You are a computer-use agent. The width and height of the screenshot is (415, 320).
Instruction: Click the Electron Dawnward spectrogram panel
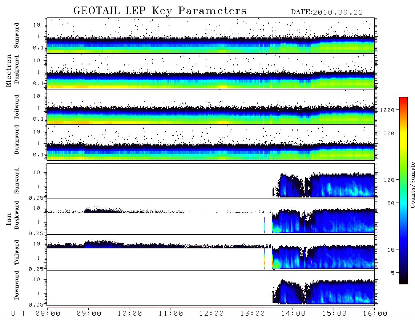[x=211, y=143]
